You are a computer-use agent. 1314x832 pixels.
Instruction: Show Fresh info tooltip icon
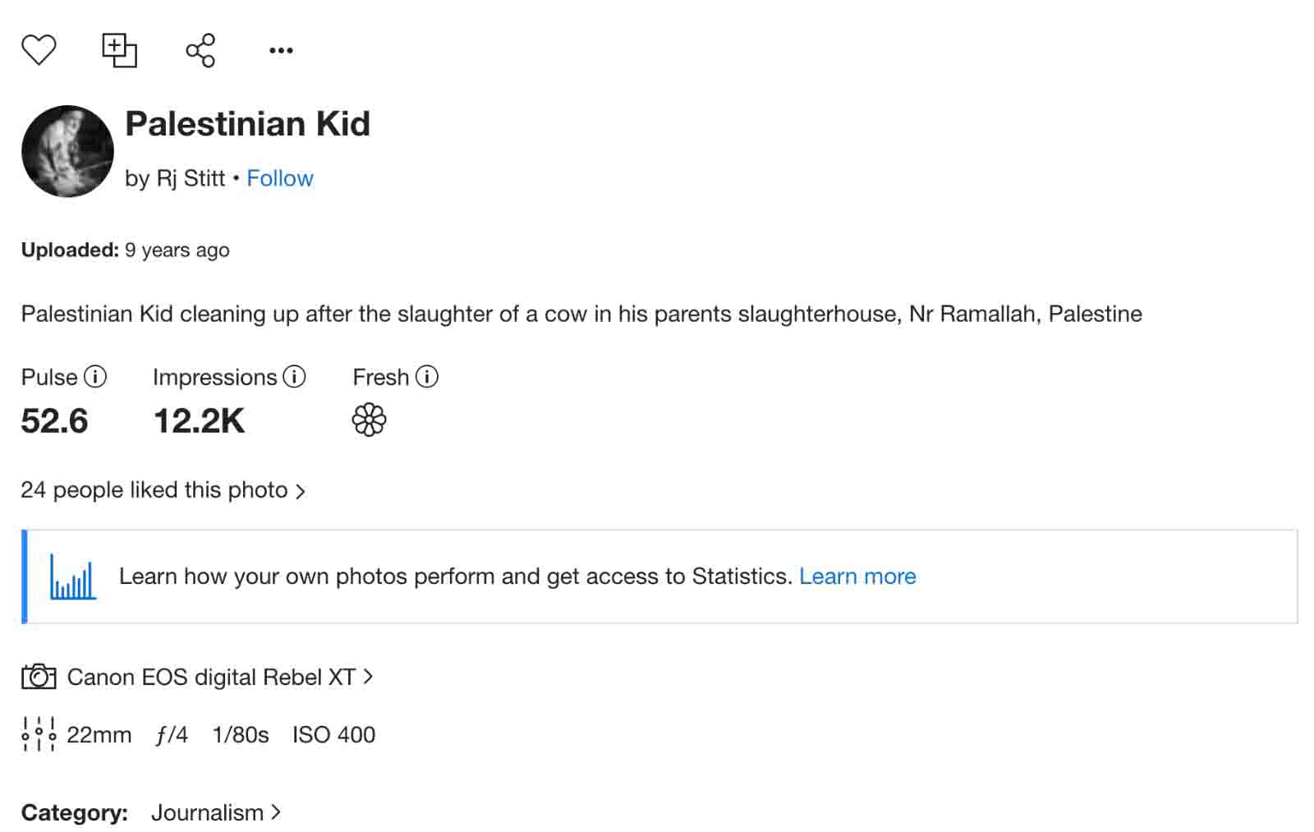pyautogui.click(x=427, y=377)
